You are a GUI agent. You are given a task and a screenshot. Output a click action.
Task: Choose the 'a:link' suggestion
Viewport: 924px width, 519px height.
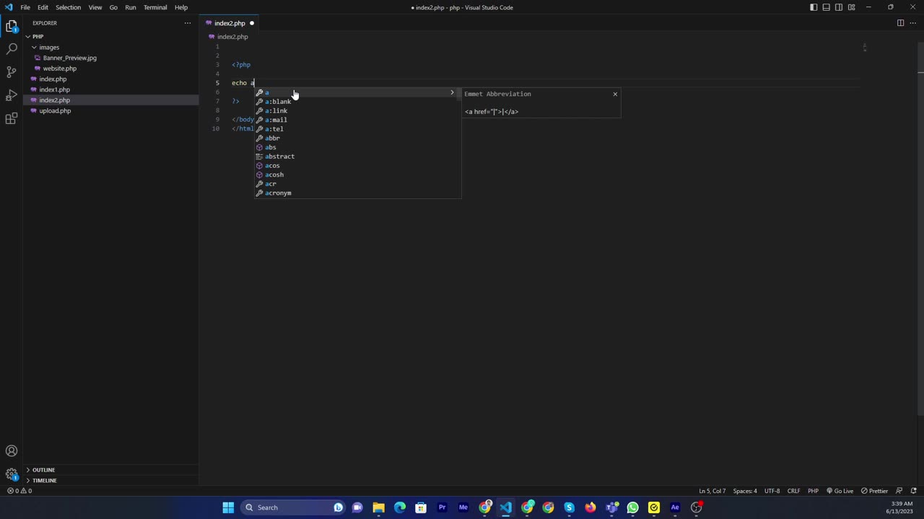[357, 111]
